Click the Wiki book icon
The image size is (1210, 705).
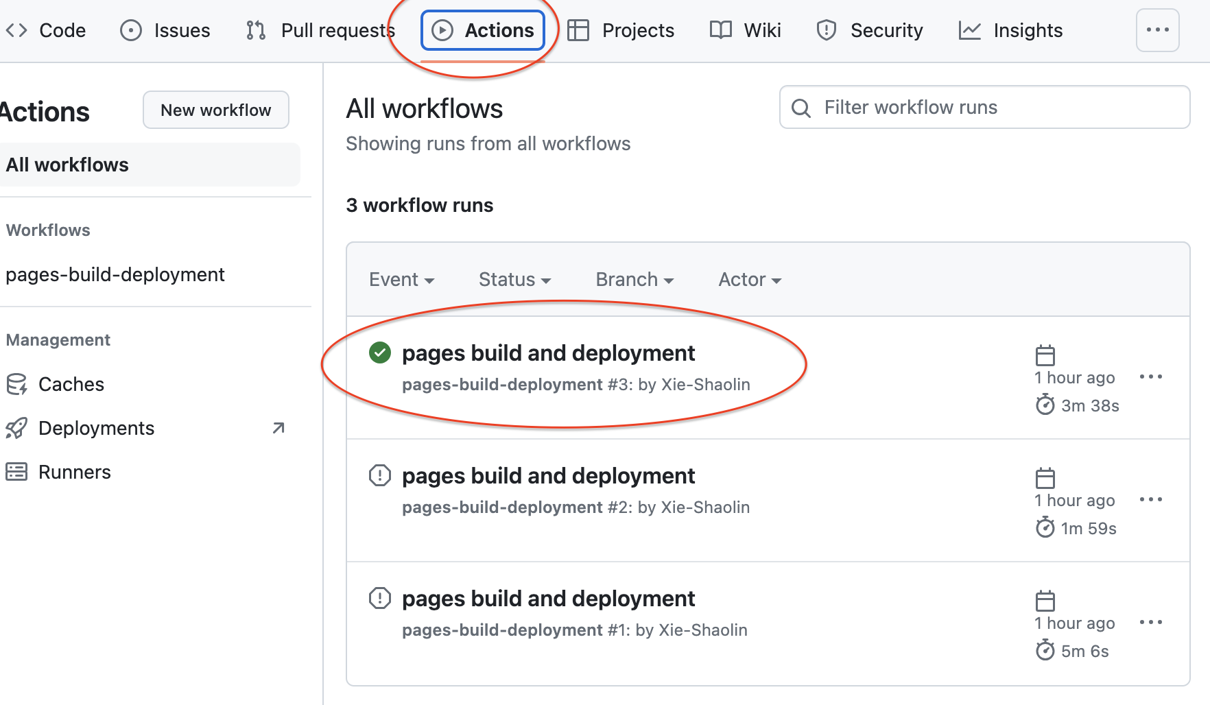(x=721, y=30)
